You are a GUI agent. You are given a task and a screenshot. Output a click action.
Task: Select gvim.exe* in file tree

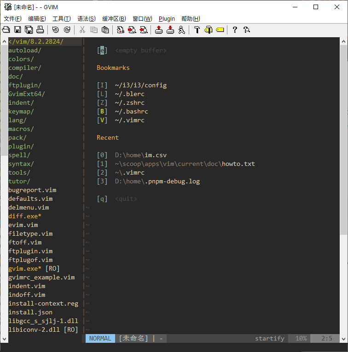pyautogui.click(x=25, y=269)
